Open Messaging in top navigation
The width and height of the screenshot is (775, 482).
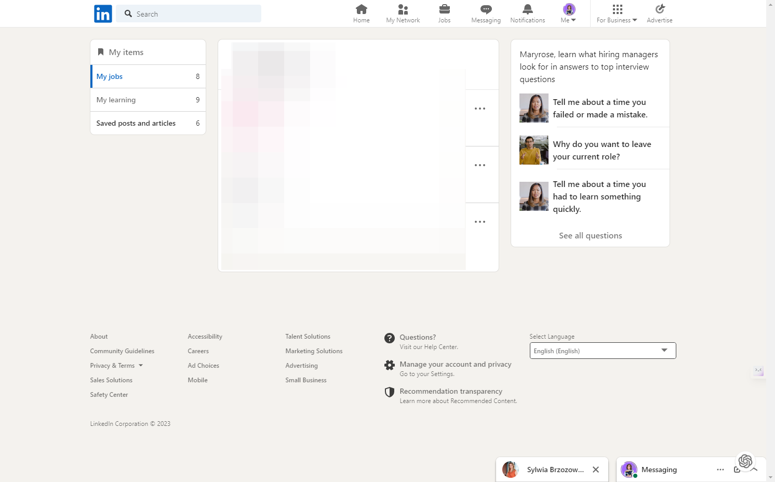tap(486, 14)
